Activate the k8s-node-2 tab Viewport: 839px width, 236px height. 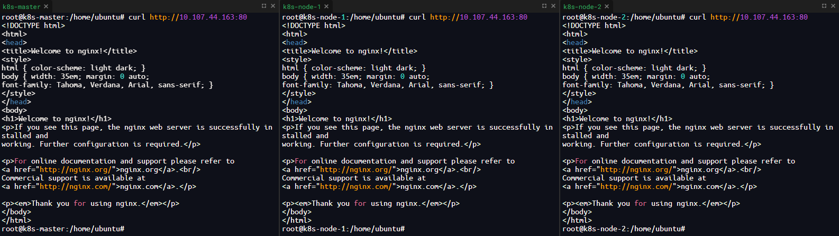click(x=582, y=6)
